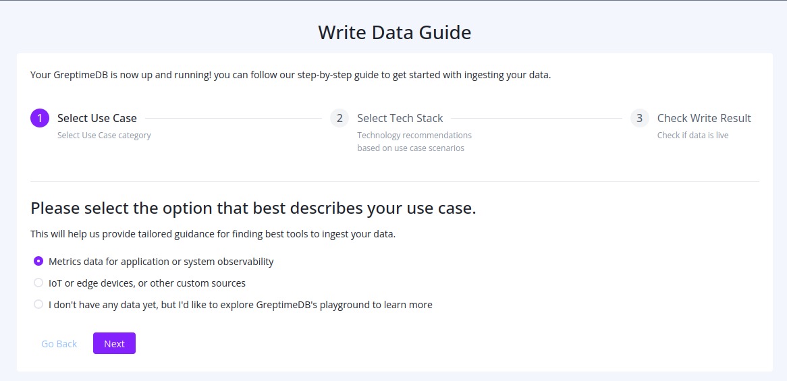Click the 'IoT or edge devices' label text
This screenshot has width=787, height=381.
pos(147,283)
